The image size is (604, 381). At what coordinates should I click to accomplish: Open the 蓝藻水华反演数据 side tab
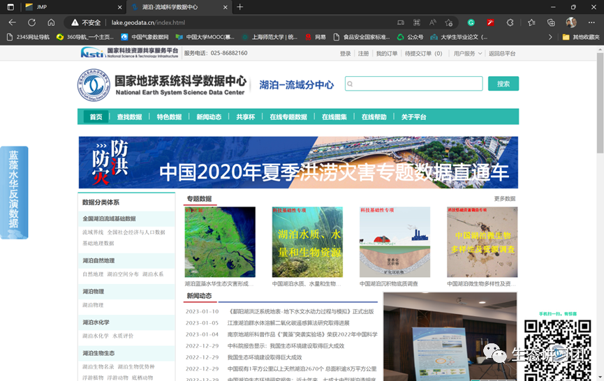[14, 193]
